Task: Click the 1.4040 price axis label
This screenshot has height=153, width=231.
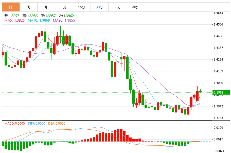Action: (219, 83)
